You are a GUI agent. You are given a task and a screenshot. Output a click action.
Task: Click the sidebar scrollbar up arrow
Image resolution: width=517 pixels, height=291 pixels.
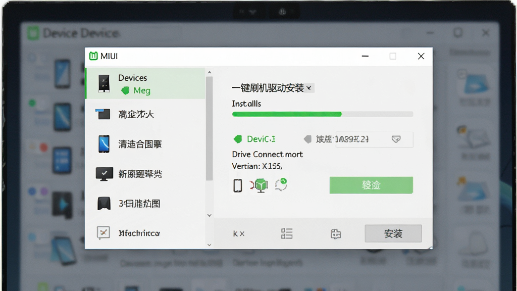210,72
